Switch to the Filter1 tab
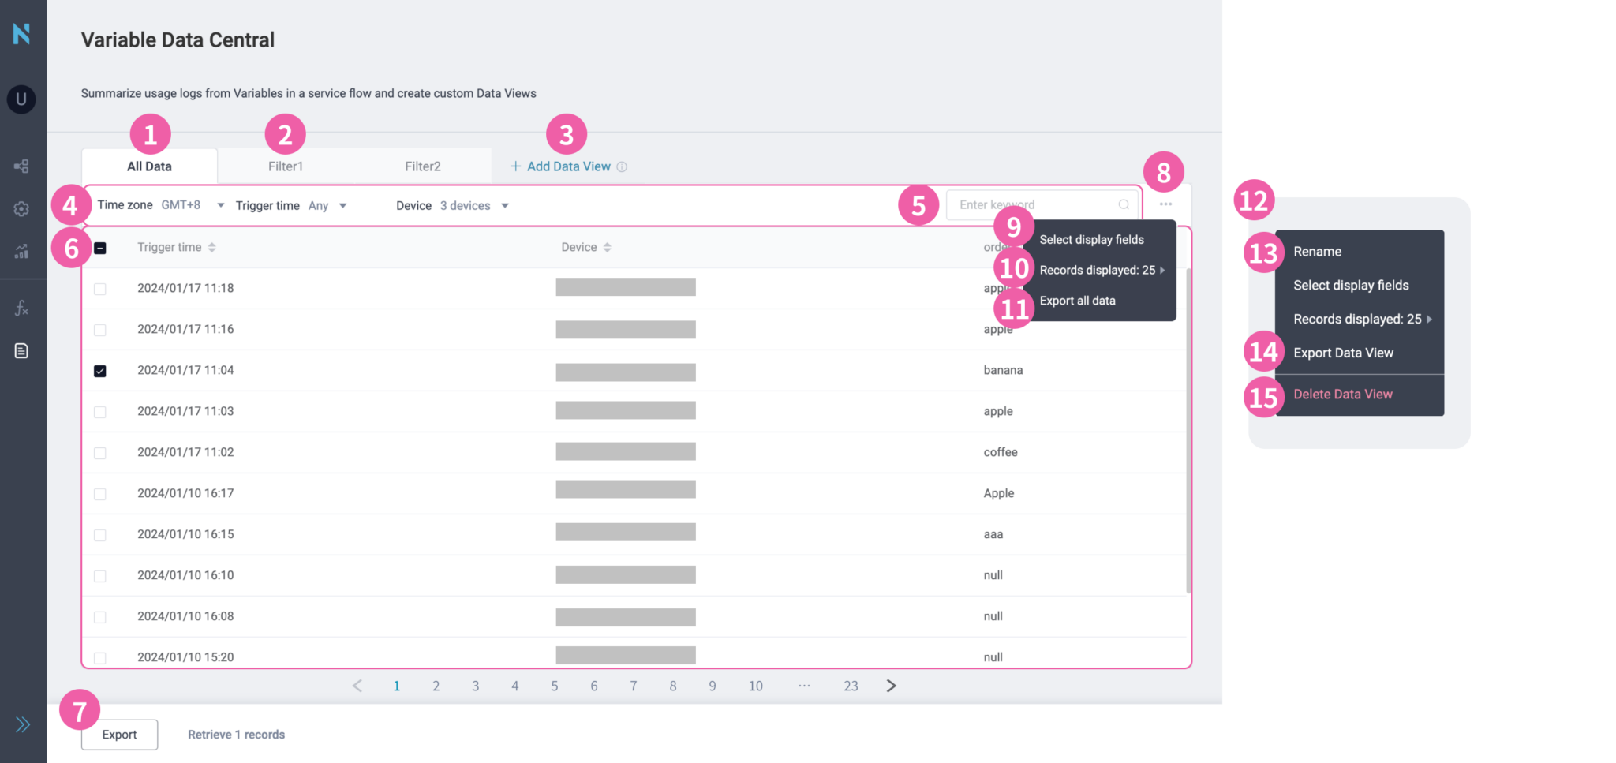Image resolution: width=1616 pixels, height=763 pixels. click(x=285, y=166)
